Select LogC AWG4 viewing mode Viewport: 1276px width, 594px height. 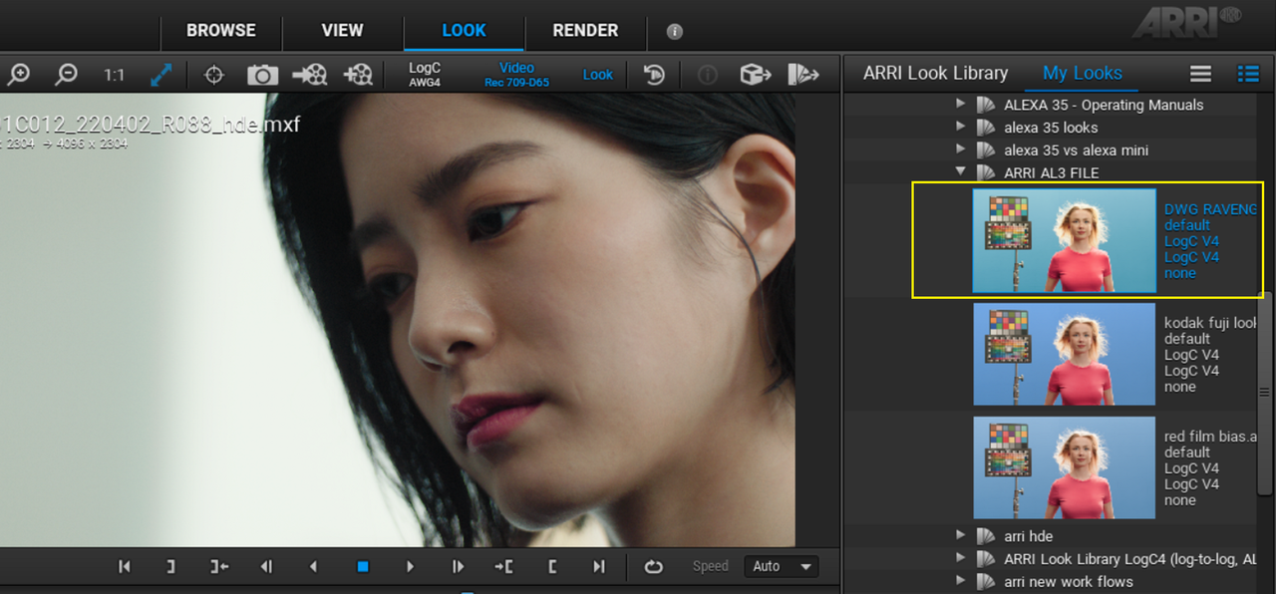[x=425, y=75]
